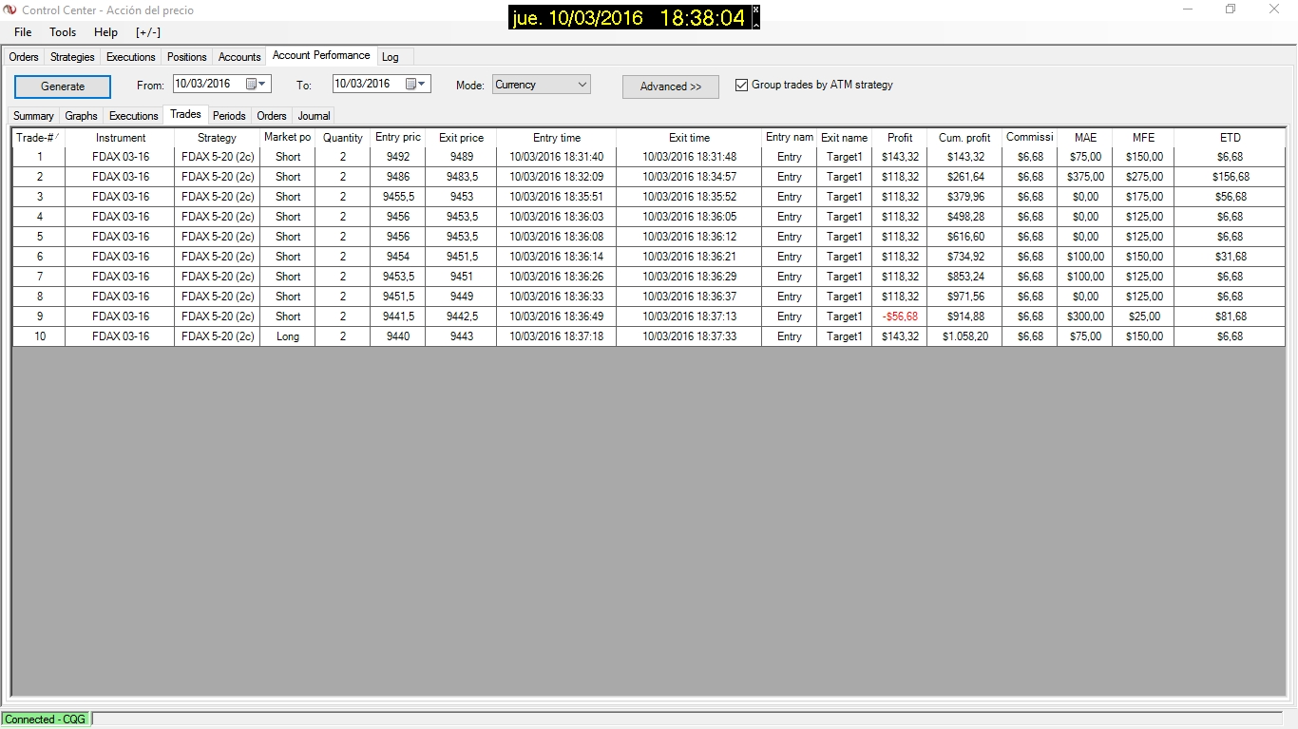Image resolution: width=1298 pixels, height=729 pixels.
Task: Click entry price 9455,5 in trade 3
Action: tap(398, 197)
